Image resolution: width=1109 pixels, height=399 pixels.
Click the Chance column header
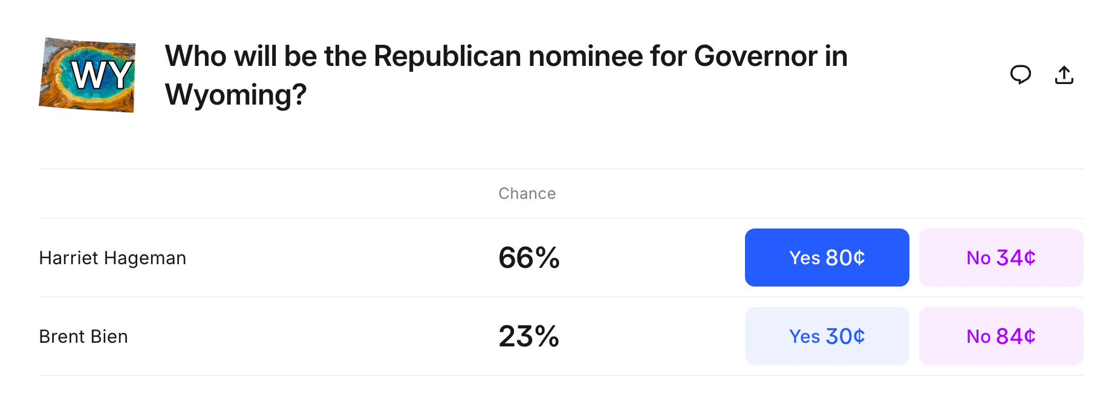pos(527,193)
